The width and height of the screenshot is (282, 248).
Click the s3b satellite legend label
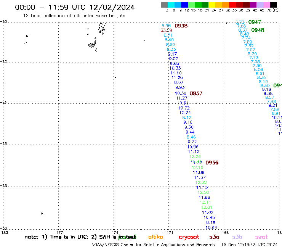tap(237, 237)
